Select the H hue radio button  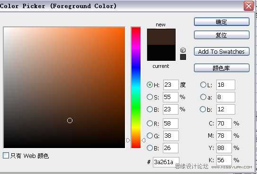[x=150, y=84]
